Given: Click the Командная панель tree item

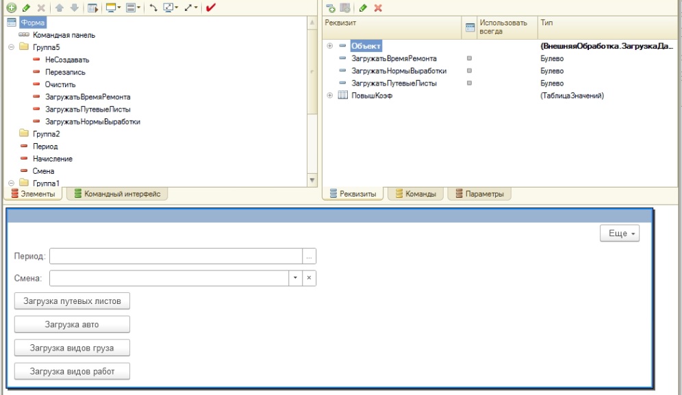Looking at the screenshot, I should pos(63,35).
